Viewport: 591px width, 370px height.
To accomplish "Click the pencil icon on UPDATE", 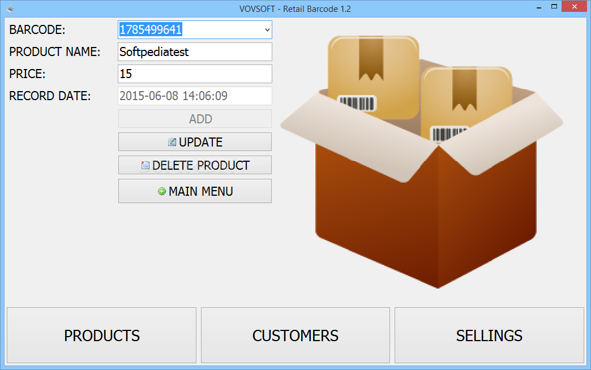I will (x=172, y=142).
